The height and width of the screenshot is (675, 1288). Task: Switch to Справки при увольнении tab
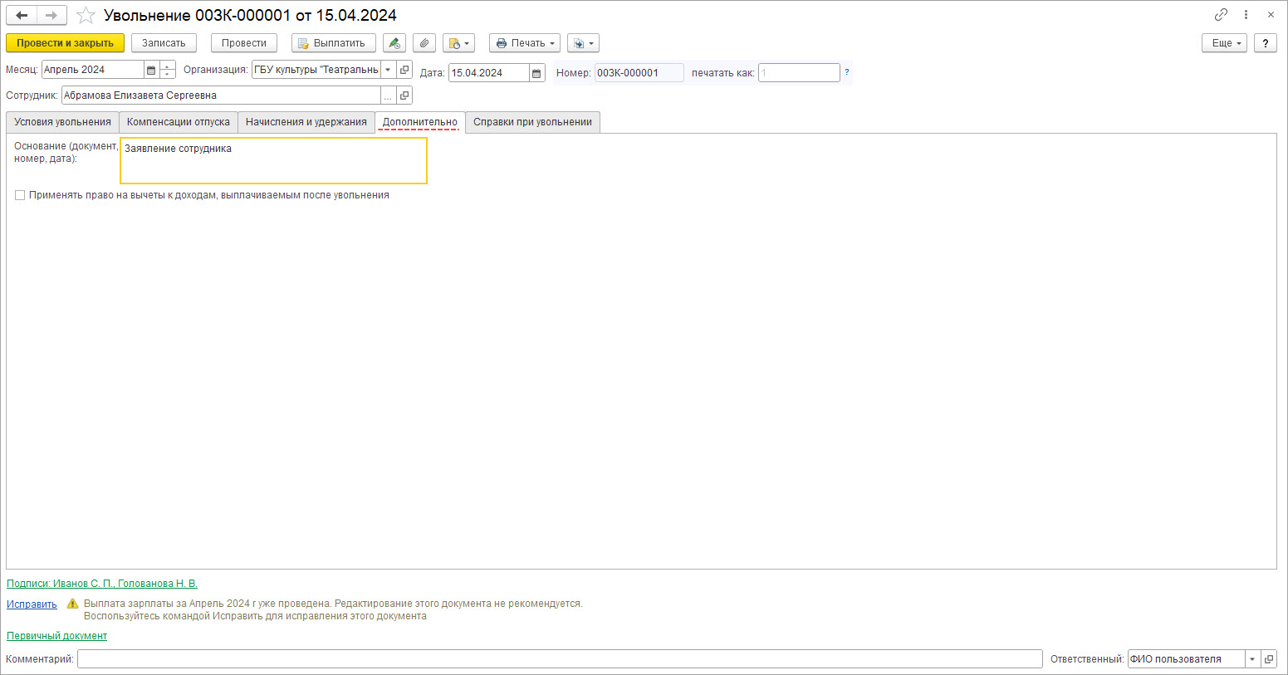point(532,122)
